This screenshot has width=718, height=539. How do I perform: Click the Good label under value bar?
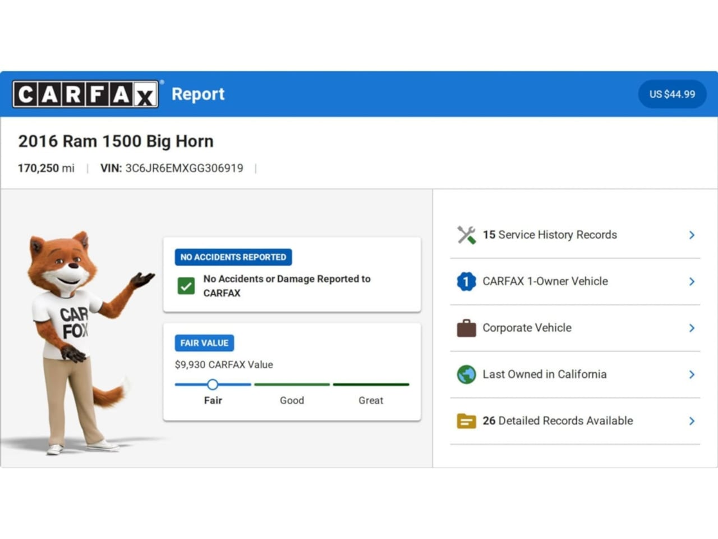(292, 400)
